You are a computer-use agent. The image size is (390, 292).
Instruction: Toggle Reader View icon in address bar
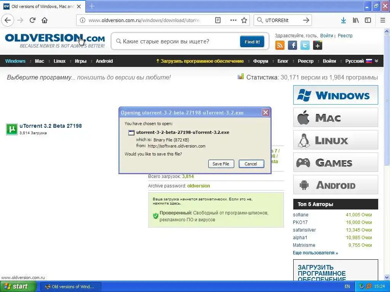217,20
